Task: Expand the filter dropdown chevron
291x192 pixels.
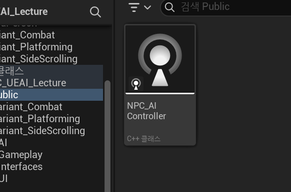Action: pos(147,7)
